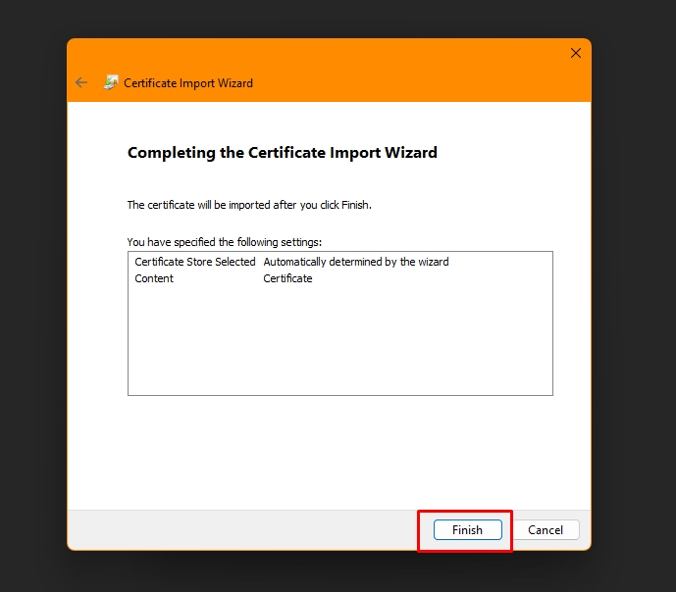Select 'Automatically determined by the wizard' value
Viewport: 676px width, 592px height.
[x=356, y=262]
